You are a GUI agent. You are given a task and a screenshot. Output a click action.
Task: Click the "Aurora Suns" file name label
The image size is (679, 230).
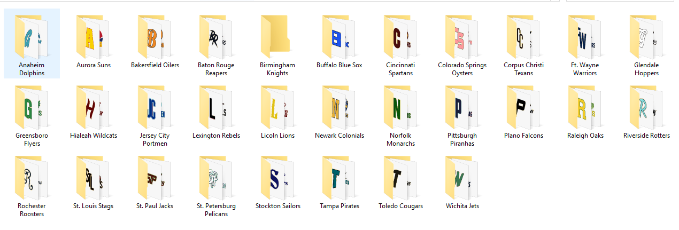[93, 65]
